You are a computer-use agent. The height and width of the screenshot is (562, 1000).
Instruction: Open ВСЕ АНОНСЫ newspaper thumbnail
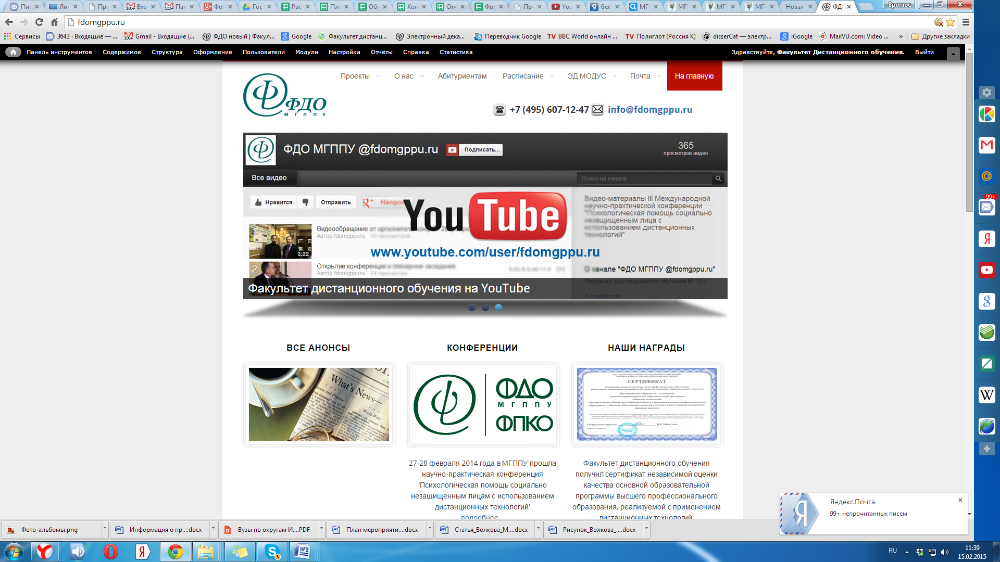(x=319, y=404)
